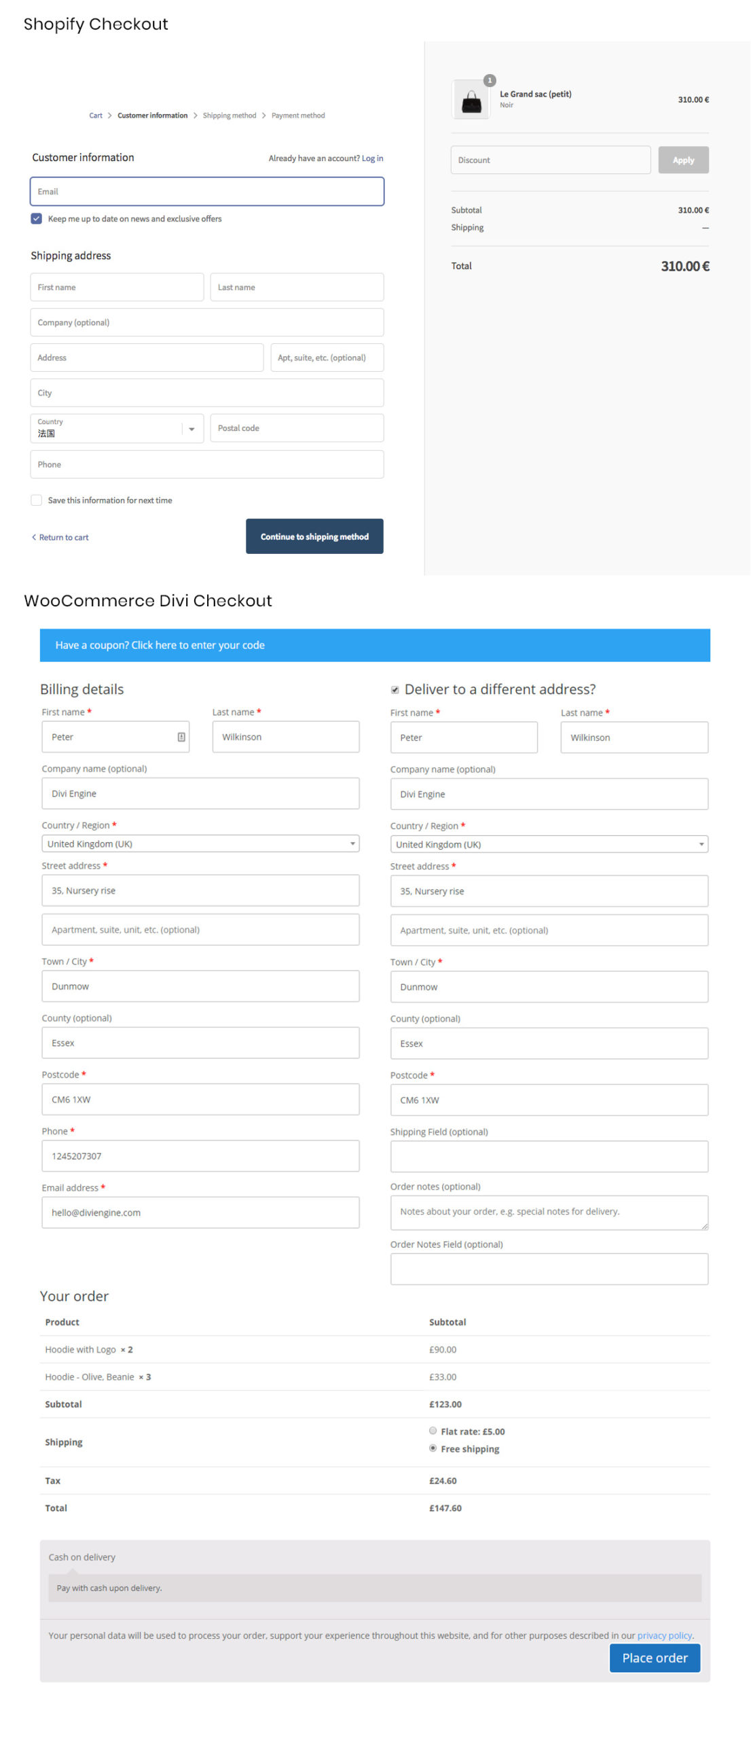
Task: Click delivery Street address field
Action: [549, 891]
